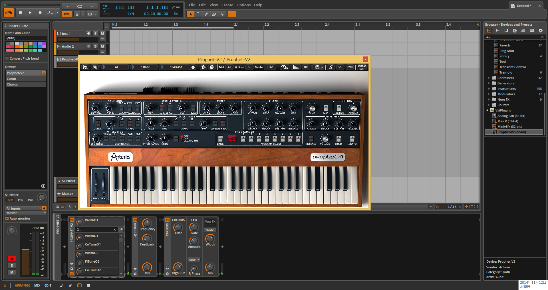Select Analog Lab (32-bit) plugin
Screen dimensions: 548x290
(511, 116)
